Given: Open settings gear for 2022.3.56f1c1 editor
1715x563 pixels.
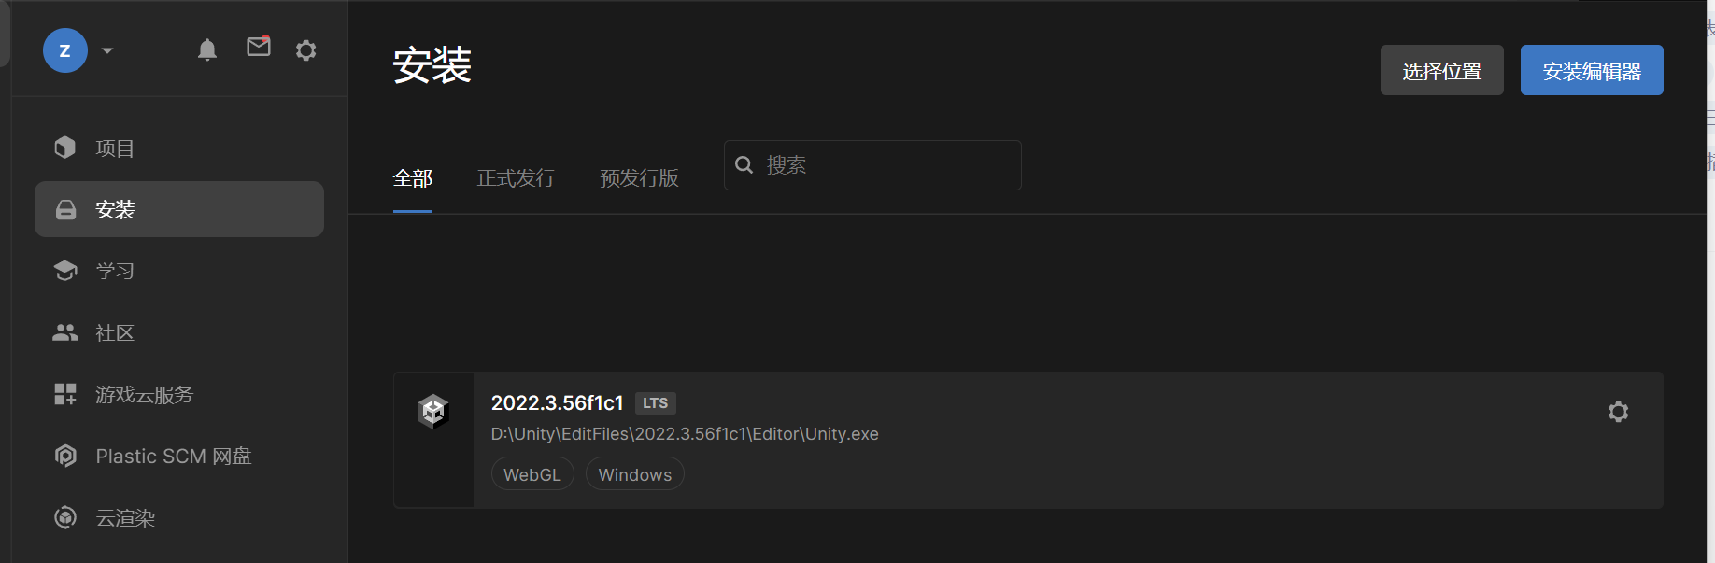Looking at the screenshot, I should (x=1618, y=412).
